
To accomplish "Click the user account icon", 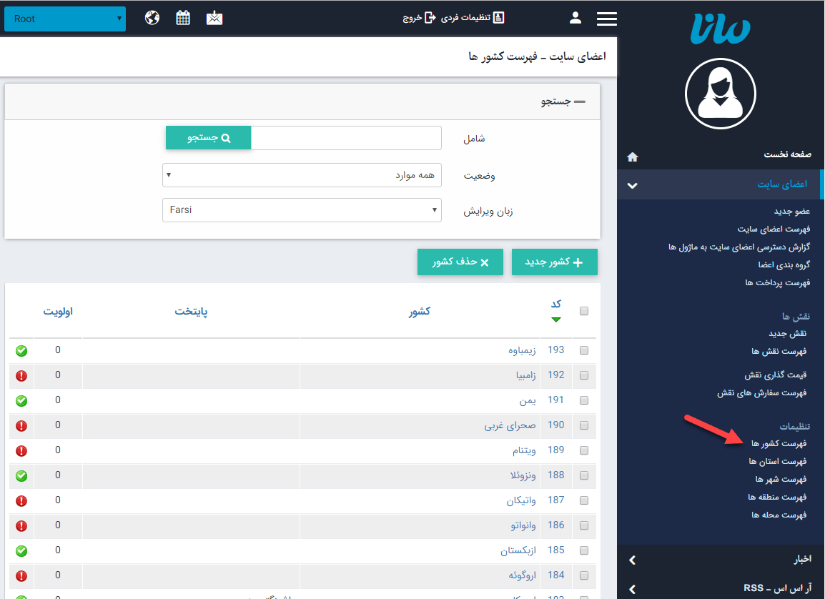I will (x=575, y=18).
